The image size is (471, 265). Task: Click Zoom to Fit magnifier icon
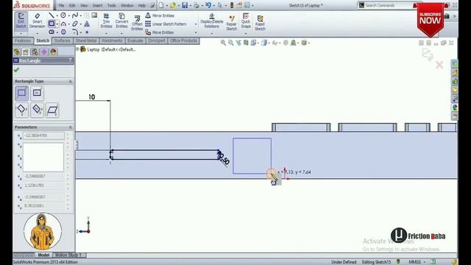(x=223, y=43)
